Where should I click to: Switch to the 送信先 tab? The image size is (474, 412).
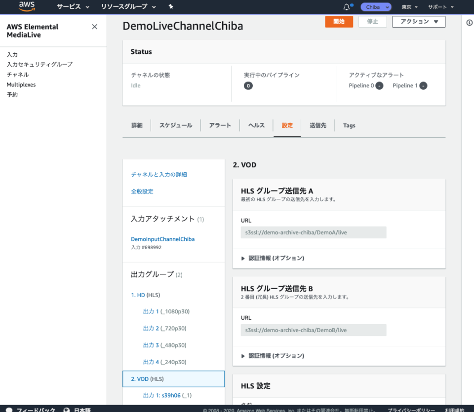317,125
